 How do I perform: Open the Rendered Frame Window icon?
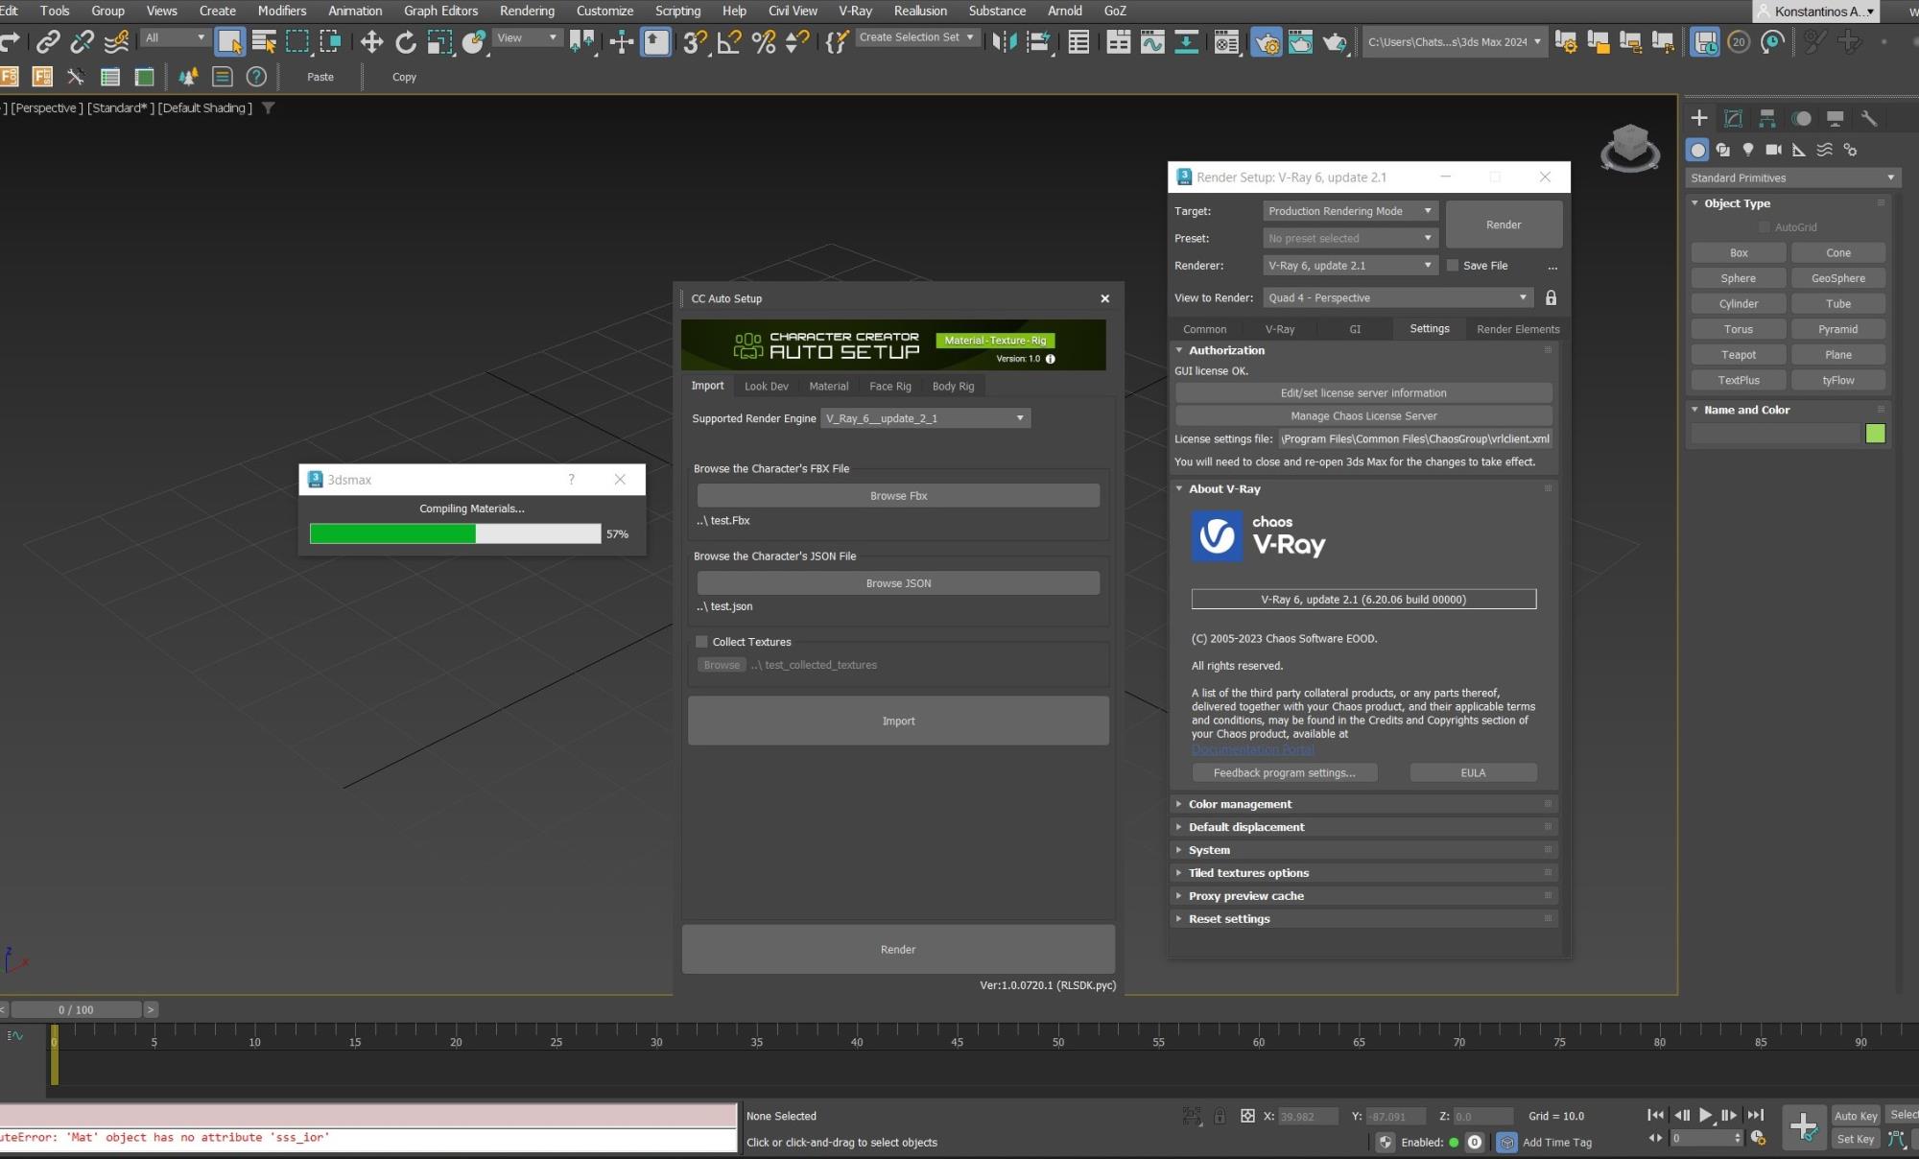[x=1300, y=41]
